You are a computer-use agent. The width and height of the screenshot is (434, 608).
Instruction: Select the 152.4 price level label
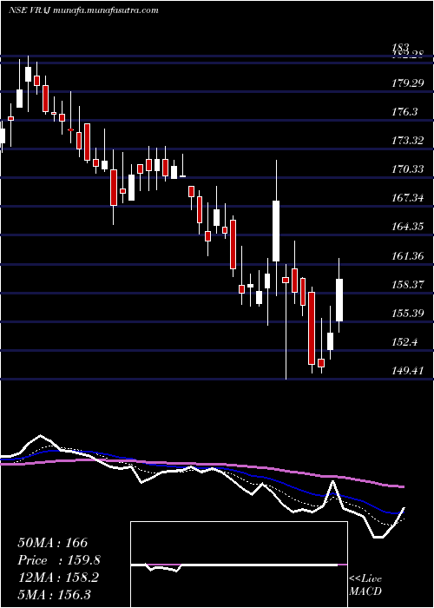coord(404,342)
